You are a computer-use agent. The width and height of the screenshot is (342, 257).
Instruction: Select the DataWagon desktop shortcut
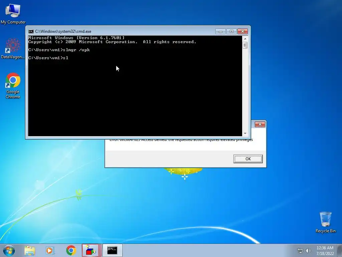pos(13,49)
